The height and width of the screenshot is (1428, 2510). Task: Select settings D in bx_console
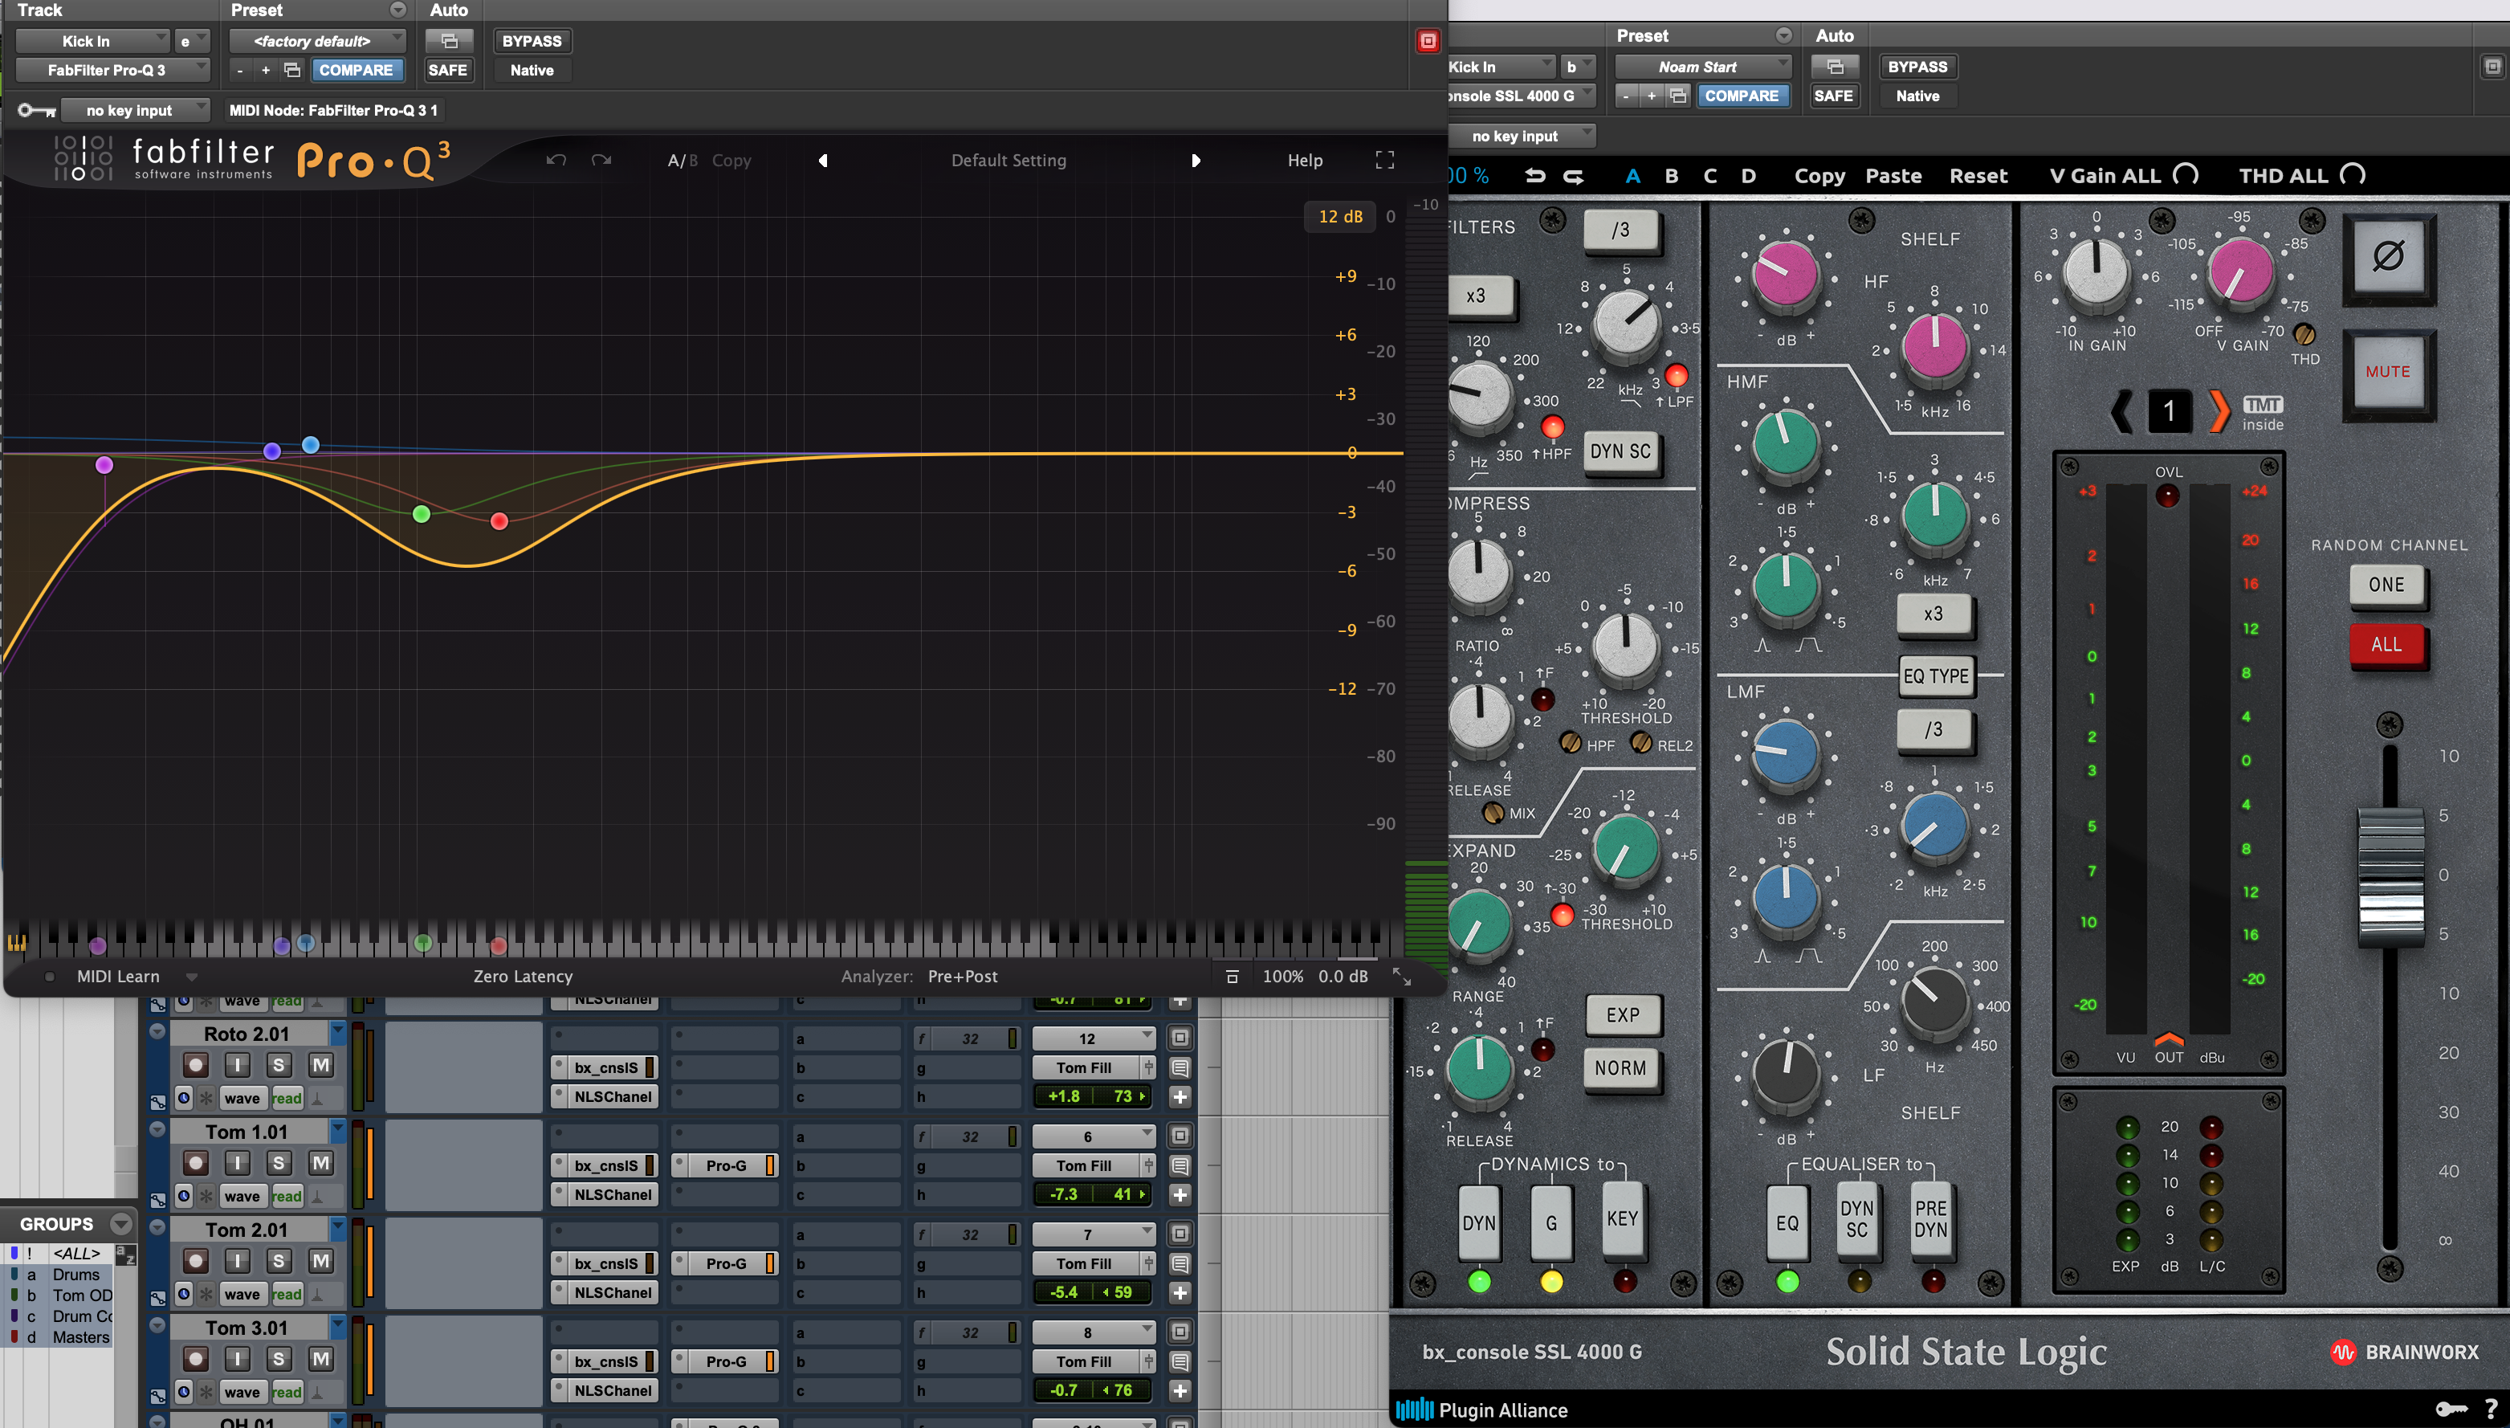point(1748,176)
